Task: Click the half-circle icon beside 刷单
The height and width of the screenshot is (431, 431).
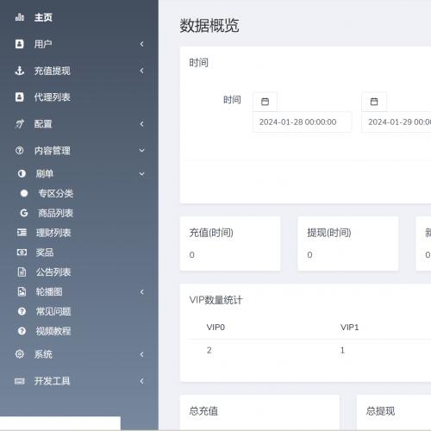Action: (x=22, y=173)
